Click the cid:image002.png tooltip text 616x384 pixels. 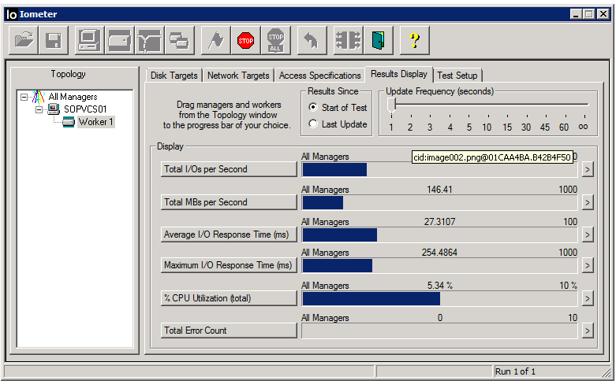pyautogui.click(x=492, y=157)
